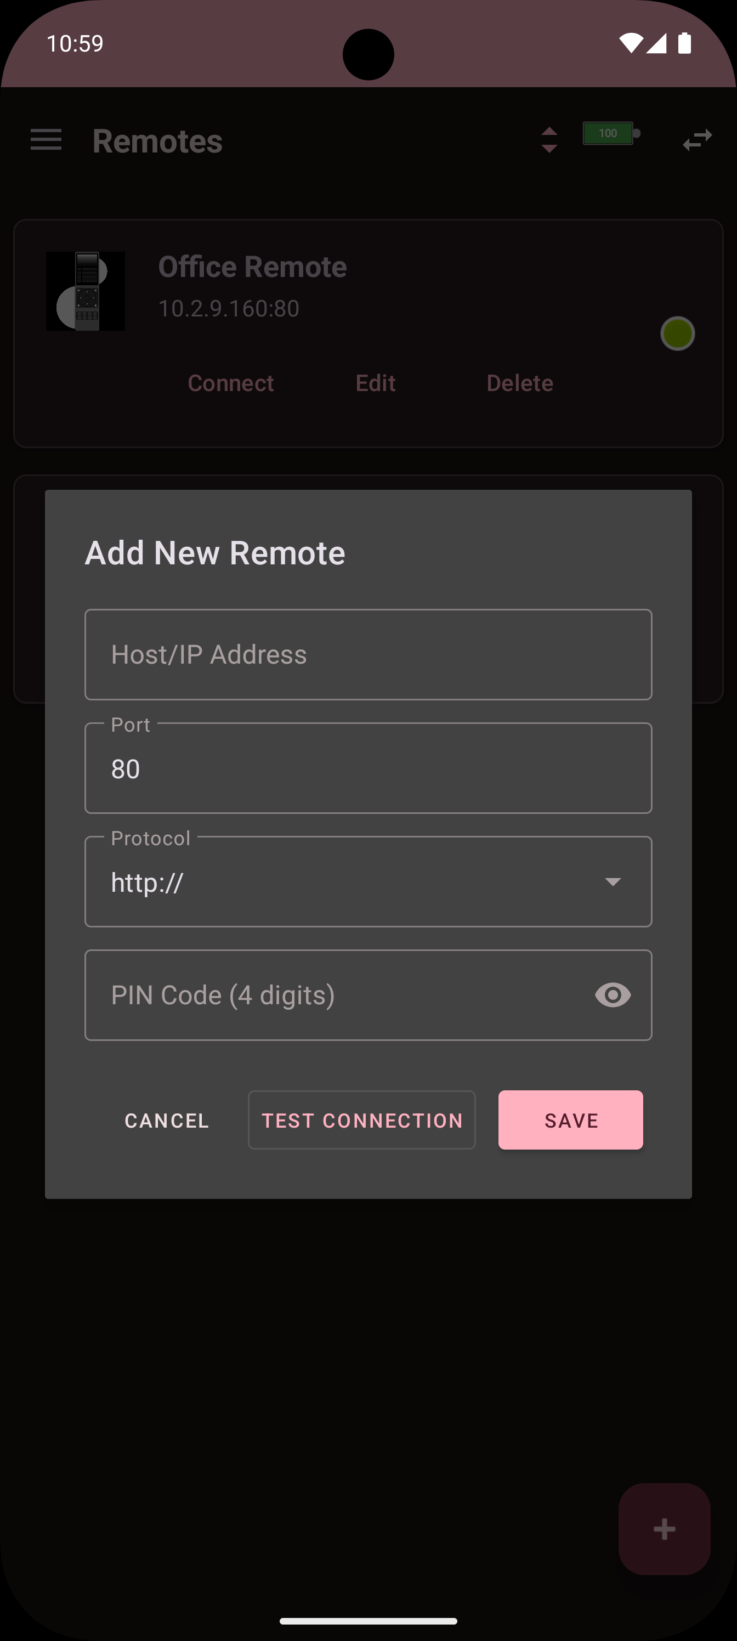
Task: Open the hamburger navigation menu
Action: [46, 139]
